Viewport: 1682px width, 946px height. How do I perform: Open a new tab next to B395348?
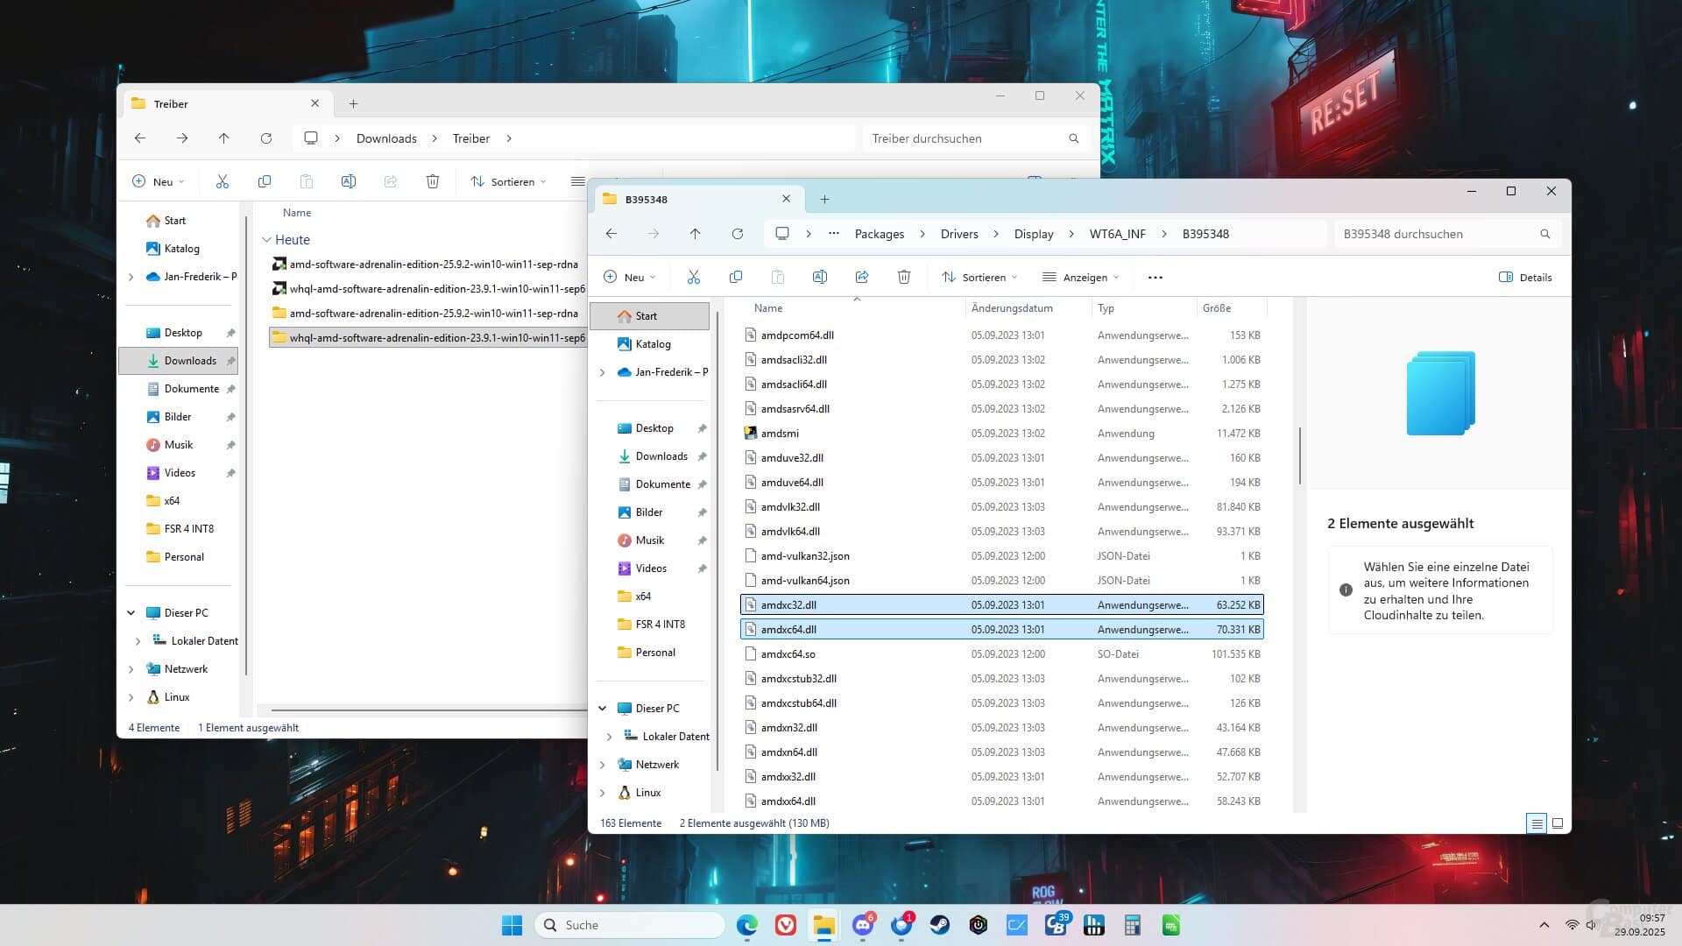(x=824, y=200)
